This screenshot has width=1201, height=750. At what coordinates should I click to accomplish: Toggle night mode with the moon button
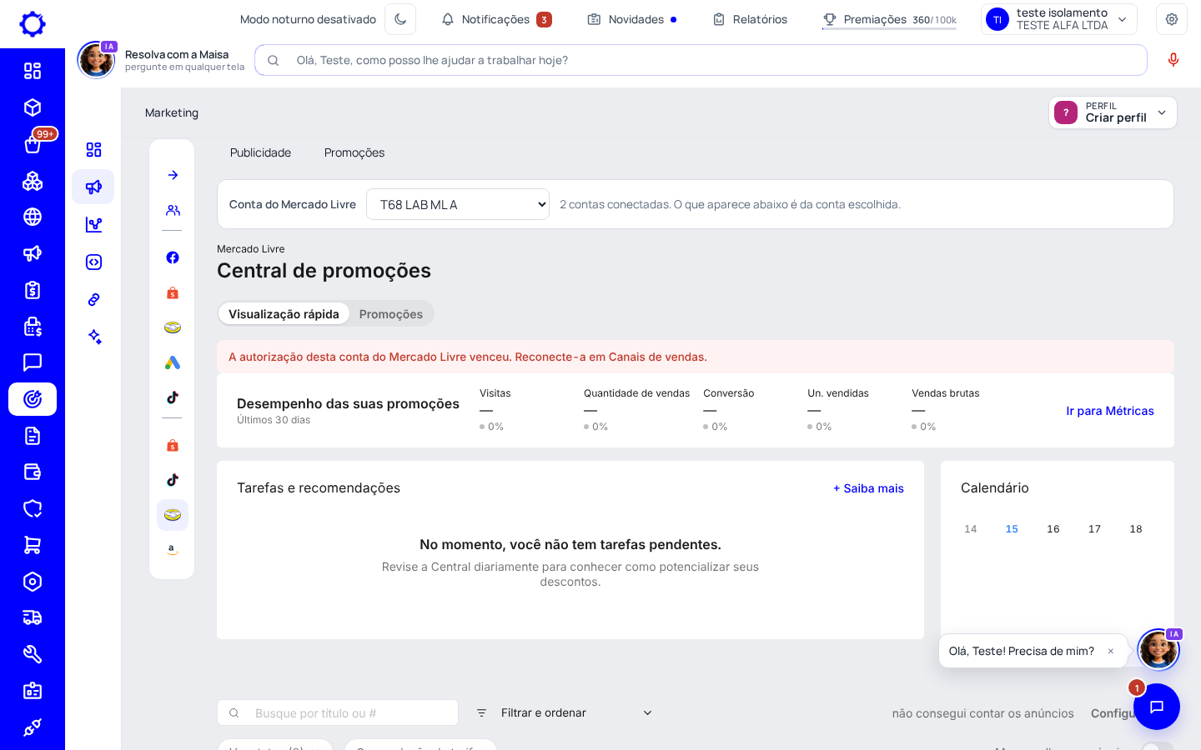(x=400, y=19)
